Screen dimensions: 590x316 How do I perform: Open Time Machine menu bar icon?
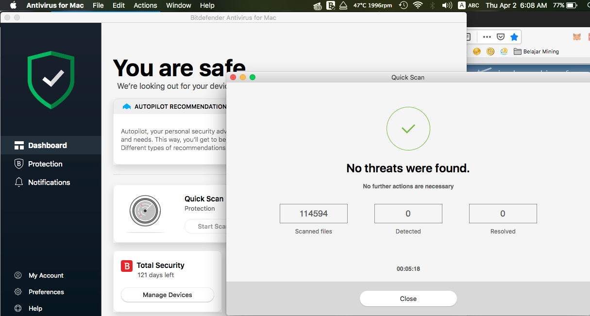pyautogui.click(x=403, y=5)
